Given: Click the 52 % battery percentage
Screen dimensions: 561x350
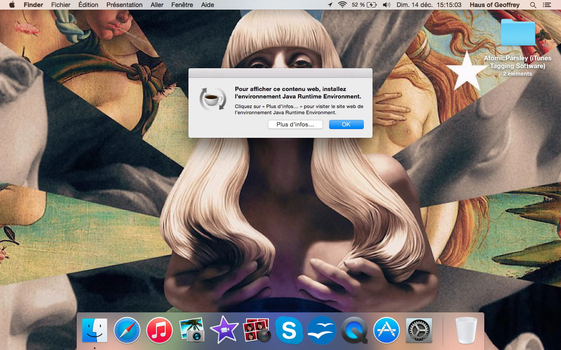Looking at the screenshot, I should (358, 5).
